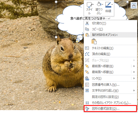Expand the リンク submenu arrow
The height and width of the screenshot is (113, 138).
pyautogui.click(x=134, y=78)
